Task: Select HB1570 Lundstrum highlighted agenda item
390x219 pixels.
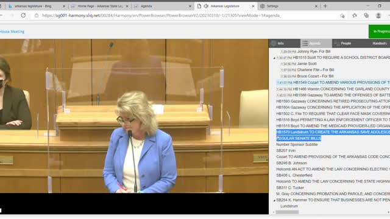Action: click(333, 132)
